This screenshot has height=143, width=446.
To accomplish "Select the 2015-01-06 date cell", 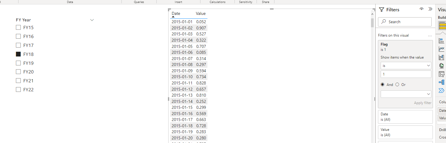I will click(x=182, y=52).
